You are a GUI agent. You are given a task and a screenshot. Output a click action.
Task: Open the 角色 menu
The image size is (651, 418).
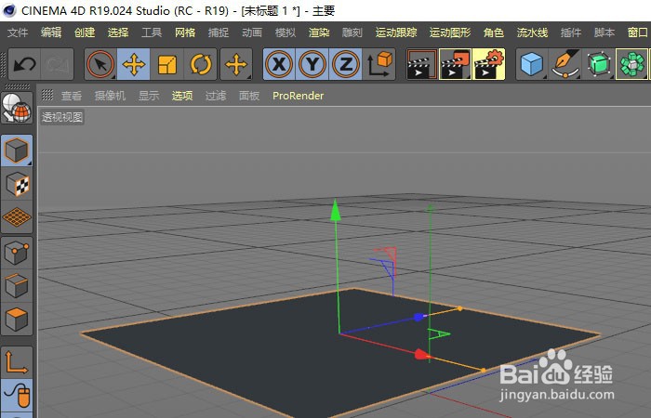pos(494,33)
